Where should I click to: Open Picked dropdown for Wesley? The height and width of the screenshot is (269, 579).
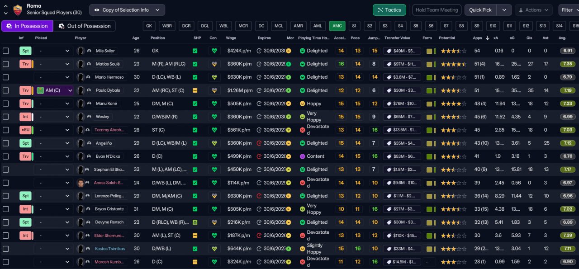(x=54, y=117)
